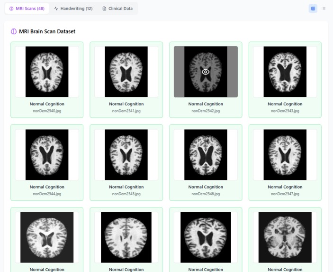Open scan thumbnail nonDem2546.jpg
333x272 pixels.
click(x=206, y=155)
